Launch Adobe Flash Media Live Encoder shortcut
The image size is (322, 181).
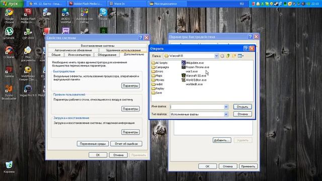pyautogui.click(x=28, y=16)
